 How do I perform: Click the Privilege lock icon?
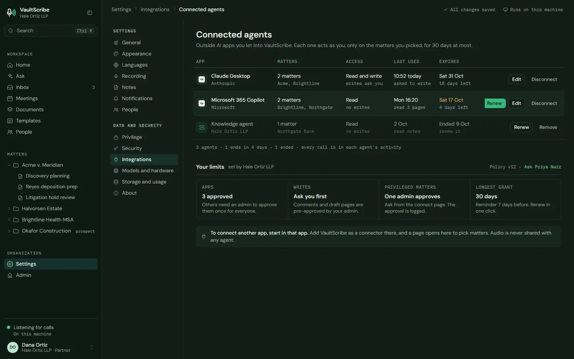[x=116, y=137]
